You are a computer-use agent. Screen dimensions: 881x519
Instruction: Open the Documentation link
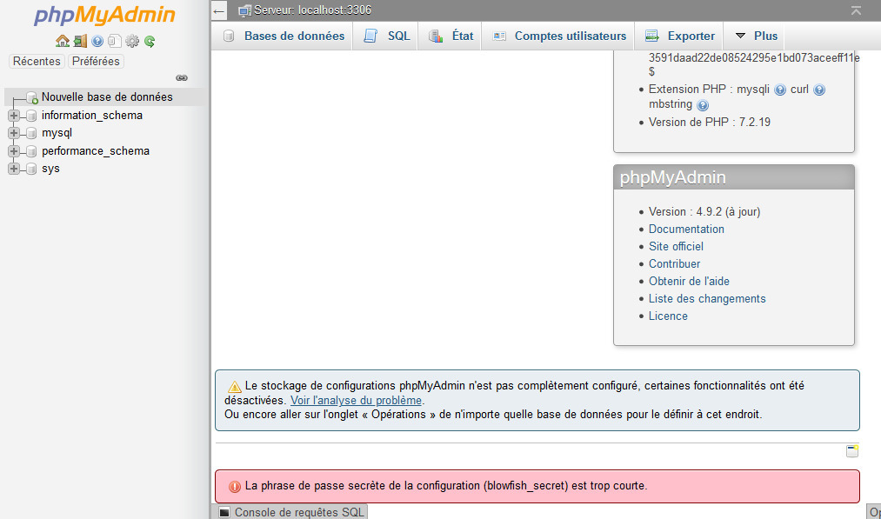tap(686, 230)
